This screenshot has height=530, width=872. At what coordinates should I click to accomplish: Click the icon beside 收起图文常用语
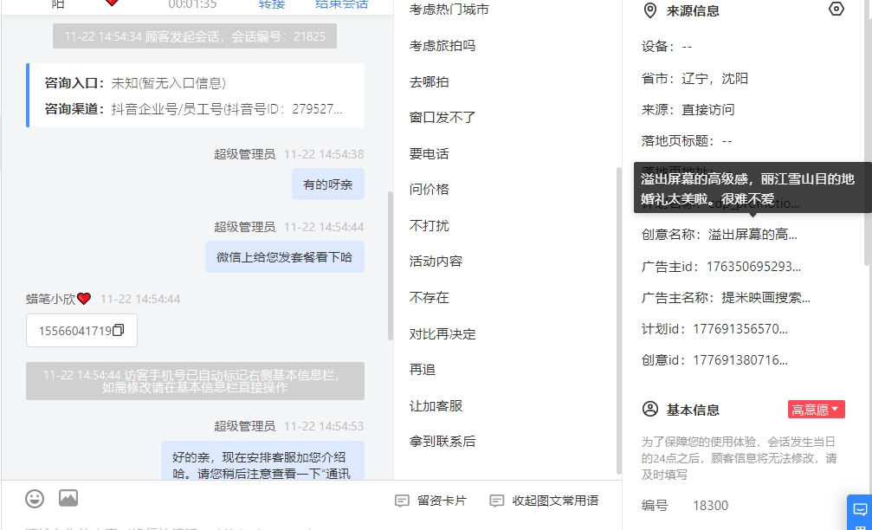497,501
